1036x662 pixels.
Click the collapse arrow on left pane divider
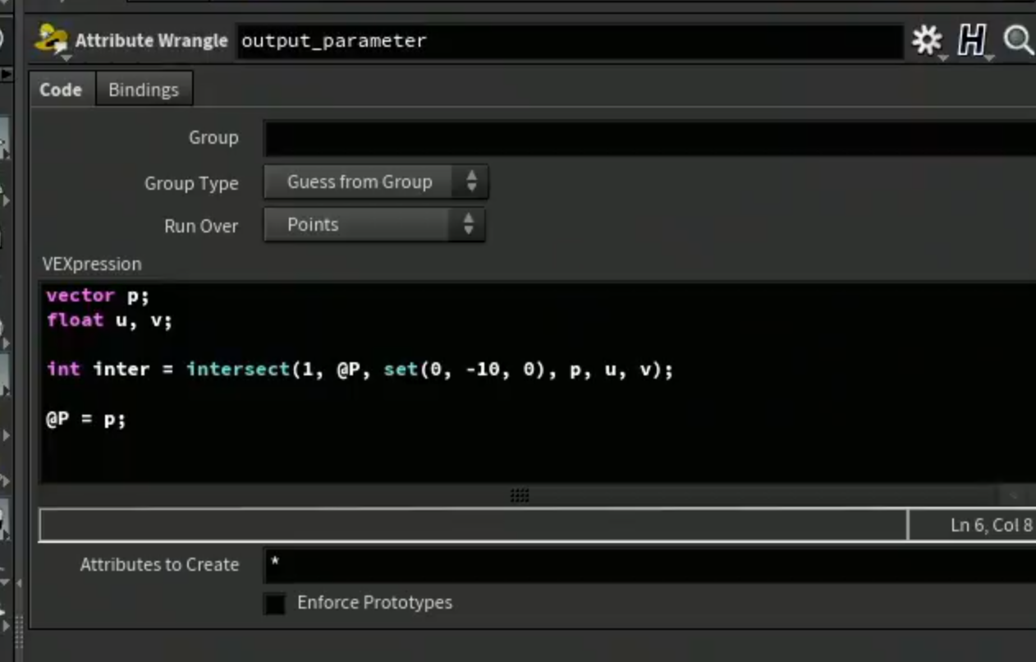coord(19,583)
